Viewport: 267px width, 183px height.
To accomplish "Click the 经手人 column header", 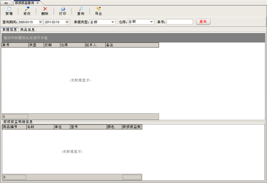I will 94,45.
